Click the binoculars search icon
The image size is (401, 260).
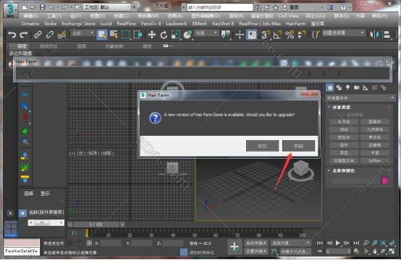(x=258, y=7)
